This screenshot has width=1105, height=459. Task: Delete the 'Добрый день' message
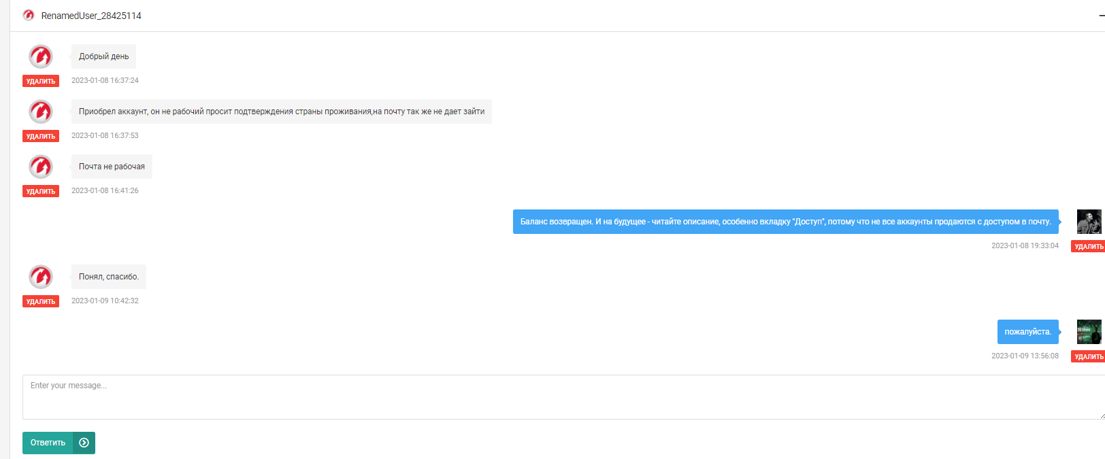41,81
